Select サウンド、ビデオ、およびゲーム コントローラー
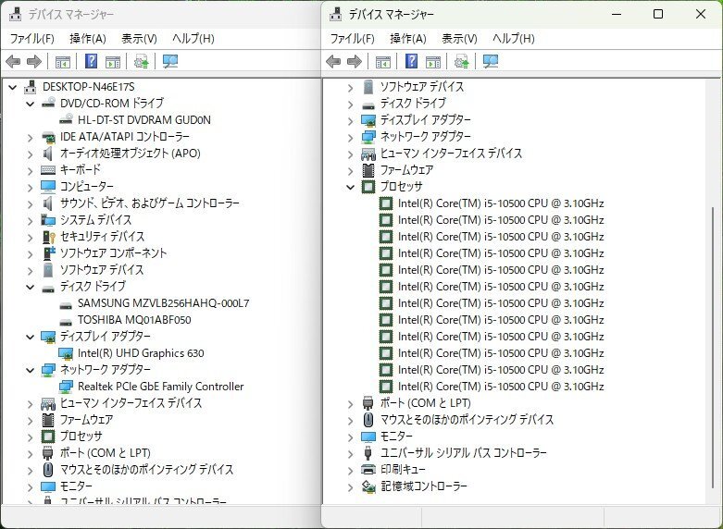The image size is (723, 529). point(150,203)
